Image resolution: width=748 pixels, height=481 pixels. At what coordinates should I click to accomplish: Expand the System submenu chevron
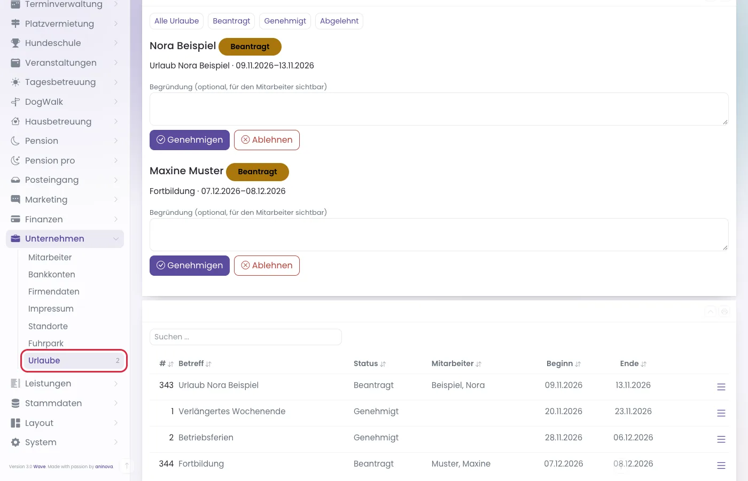116,442
